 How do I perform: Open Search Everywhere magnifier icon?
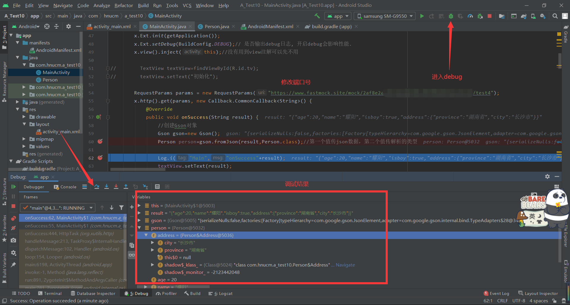coord(555,16)
